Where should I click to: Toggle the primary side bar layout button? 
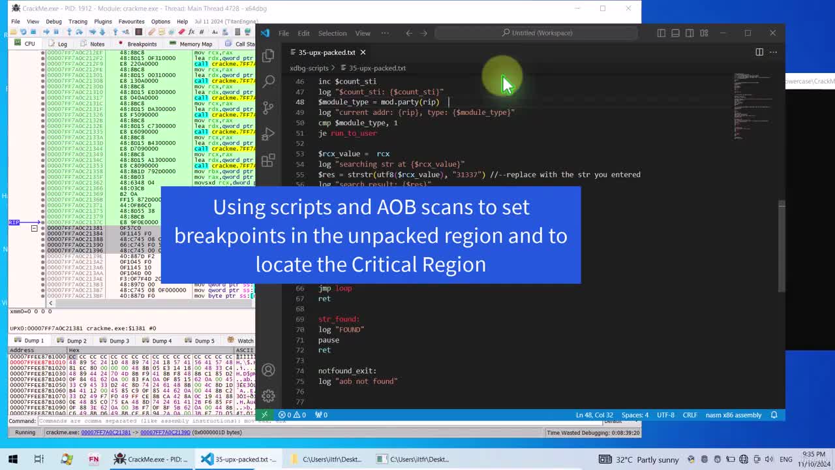tap(661, 33)
